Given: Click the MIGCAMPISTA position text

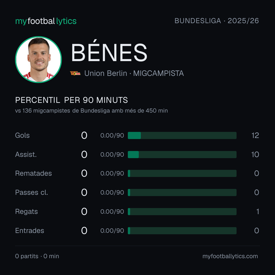Looking at the screenshot, I should (x=158, y=73).
